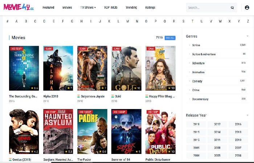Open the user account icon
This screenshot has height=163, width=254.
coord(247,8)
